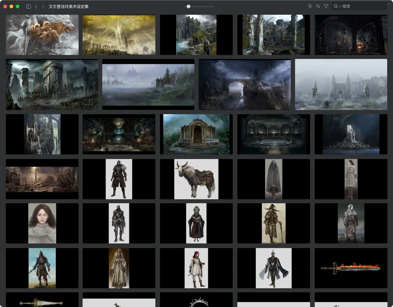Open the round ruined tower thumbnail

click(x=52, y=84)
